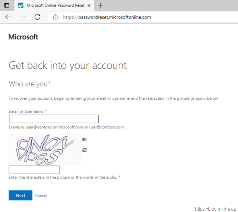Refresh the captcha picture
Screen dimensions: 238x212
pos(84,150)
